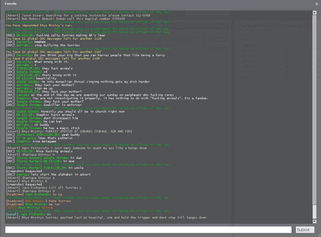Select line "thats wrong with it"
The image size is (321, 237).
[41, 75]
